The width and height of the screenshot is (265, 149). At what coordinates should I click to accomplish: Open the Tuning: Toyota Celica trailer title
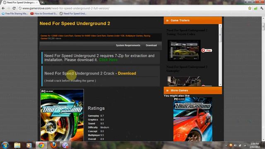click(x=187, y=32)
